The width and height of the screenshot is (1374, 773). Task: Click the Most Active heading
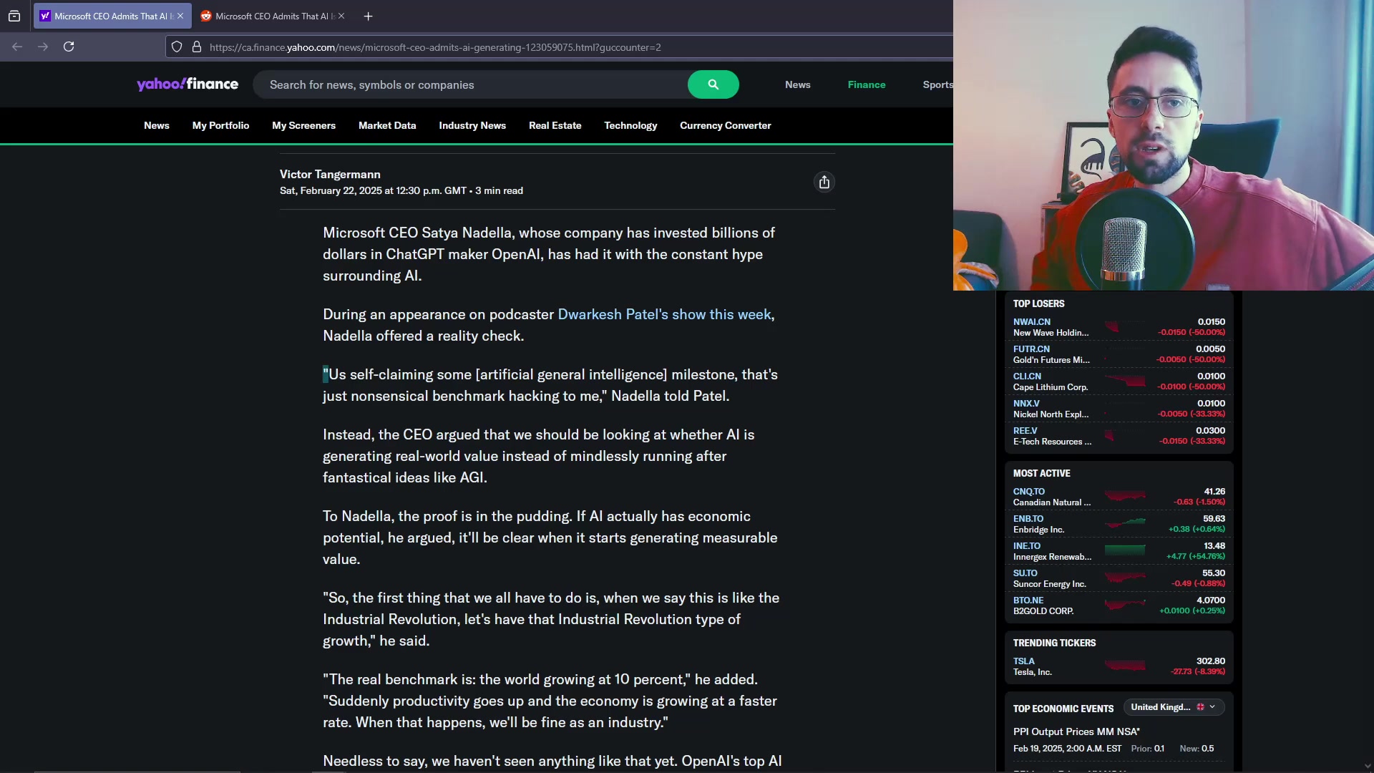pyautogui.click(x=1041, y=473)
